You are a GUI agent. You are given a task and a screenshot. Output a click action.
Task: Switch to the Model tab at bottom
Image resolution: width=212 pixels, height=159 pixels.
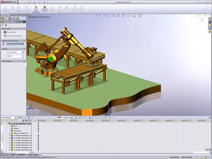coord(13,154)
